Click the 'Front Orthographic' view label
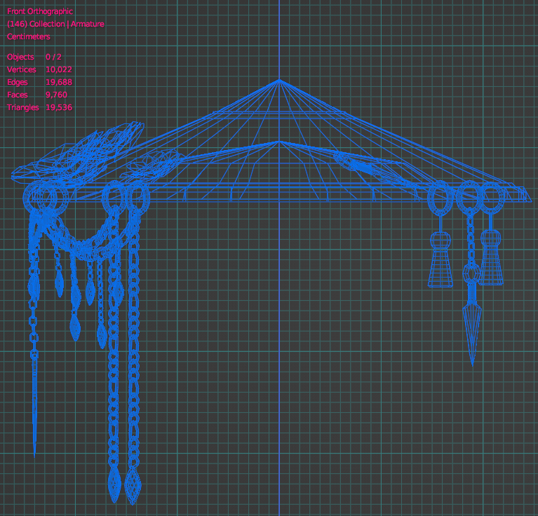The height and width of the screenshot is (516, 538). [x=40, y=11]
